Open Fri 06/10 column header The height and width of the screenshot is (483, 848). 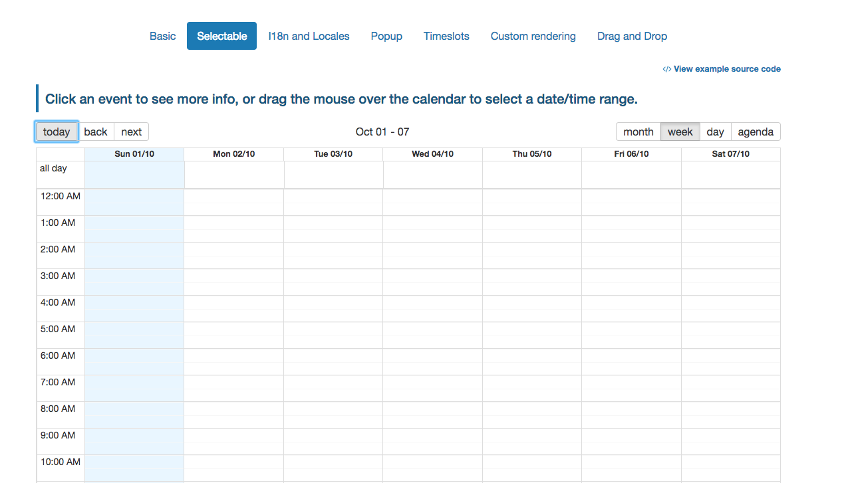[x=631, y=154]
